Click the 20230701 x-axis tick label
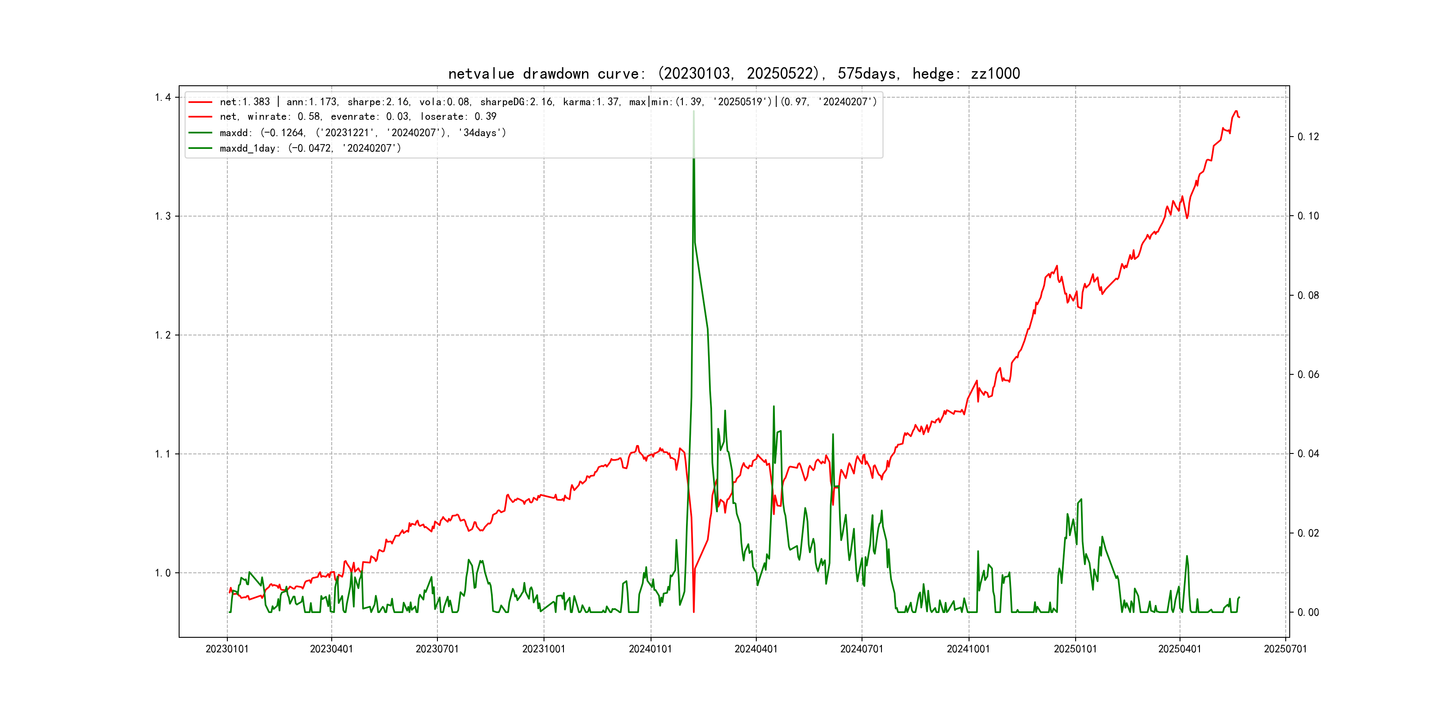Viewport: 1433px width, 716px height. click(437, 649)
